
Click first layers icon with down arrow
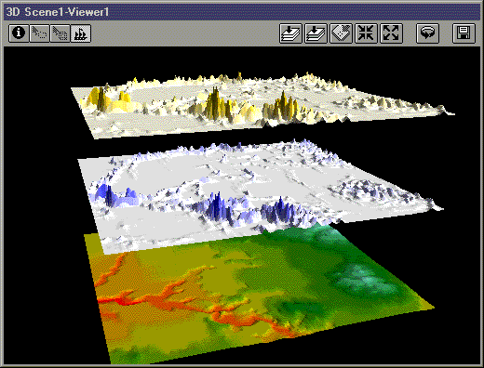(x=290, y=33)
